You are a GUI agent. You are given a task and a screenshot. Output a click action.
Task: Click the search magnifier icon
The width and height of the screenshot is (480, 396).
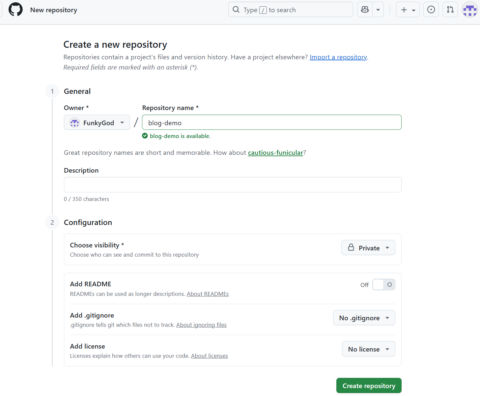point(236,10)
